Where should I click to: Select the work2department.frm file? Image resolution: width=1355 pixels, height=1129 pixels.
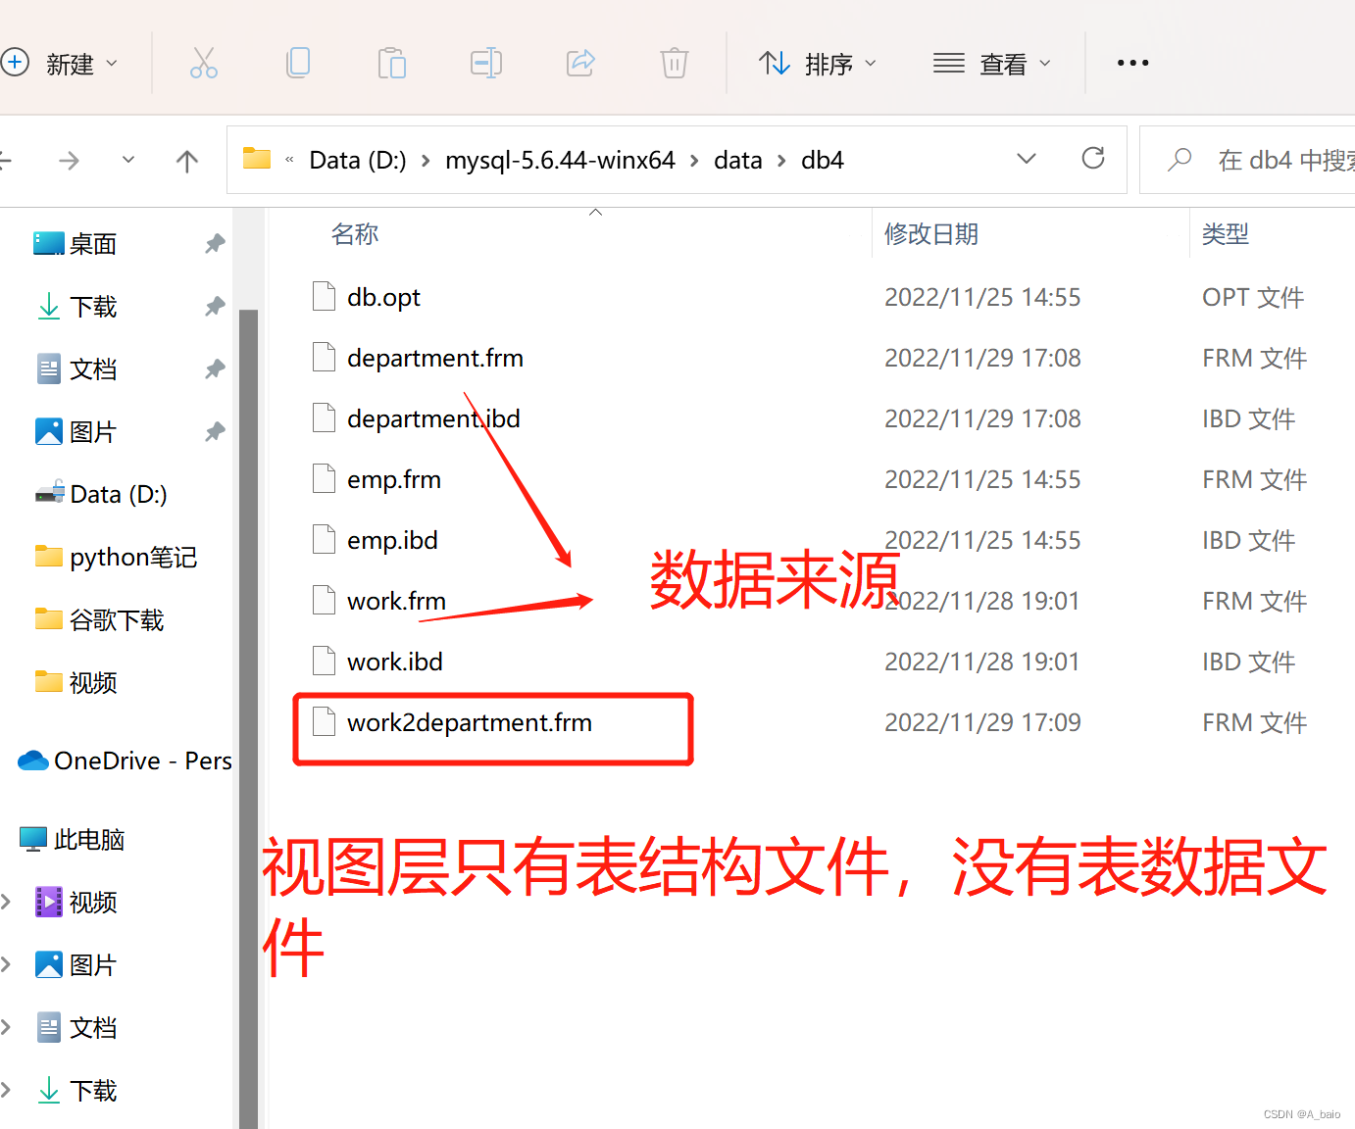pyautogui.click(x=470, y=722)
